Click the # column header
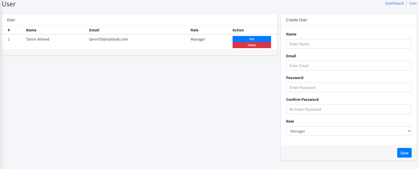Screen dimensions: 419x169 pos(9,30)
